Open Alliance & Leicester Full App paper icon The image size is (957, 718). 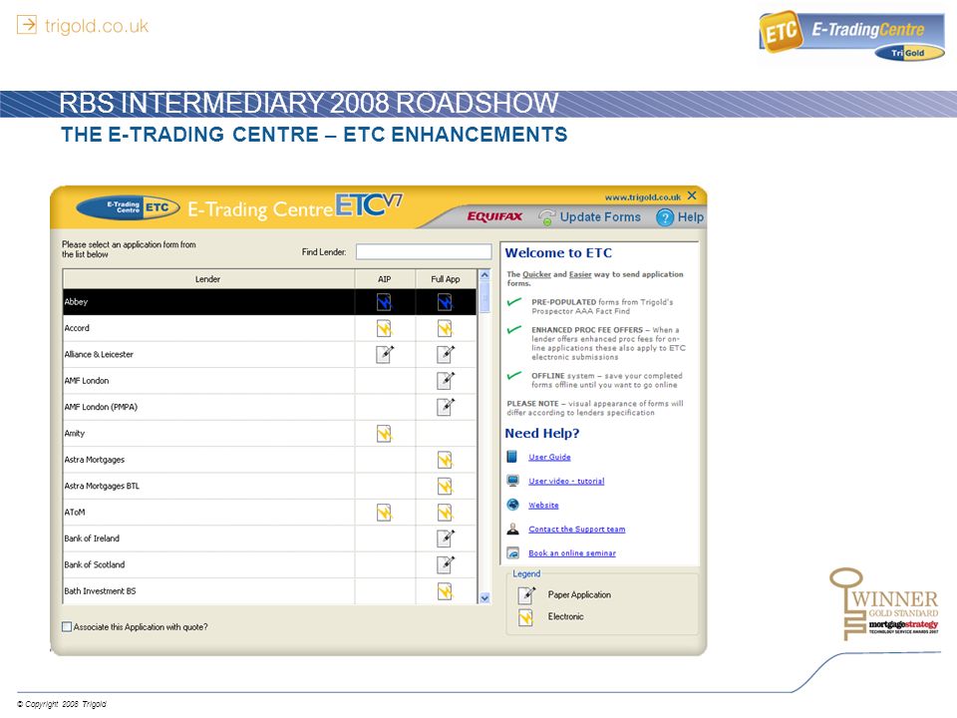click(446, 354)
